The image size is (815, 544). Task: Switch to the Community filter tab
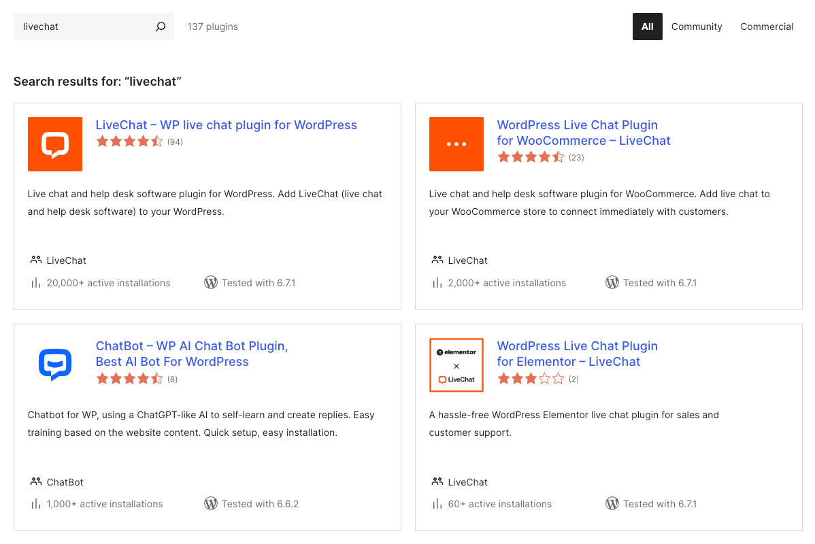697,27
